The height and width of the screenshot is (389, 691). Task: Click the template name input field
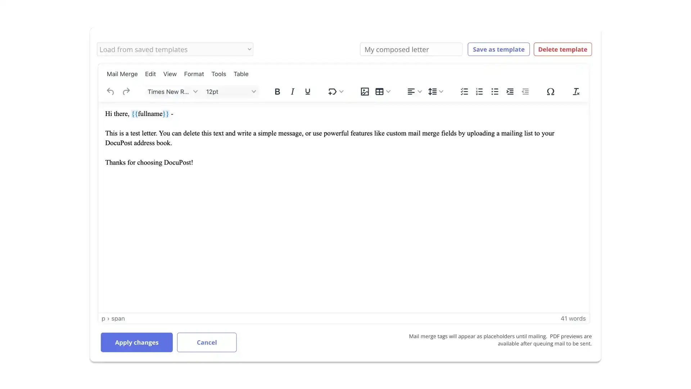coord(411,49)
